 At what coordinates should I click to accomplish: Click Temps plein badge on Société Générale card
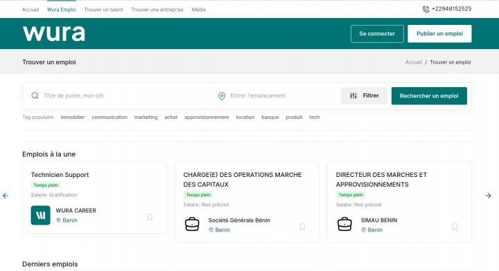pyautogui.click(x=198, y=195)
